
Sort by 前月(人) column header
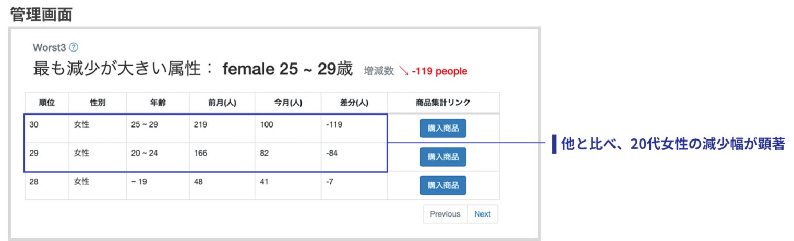pos(222,103)
